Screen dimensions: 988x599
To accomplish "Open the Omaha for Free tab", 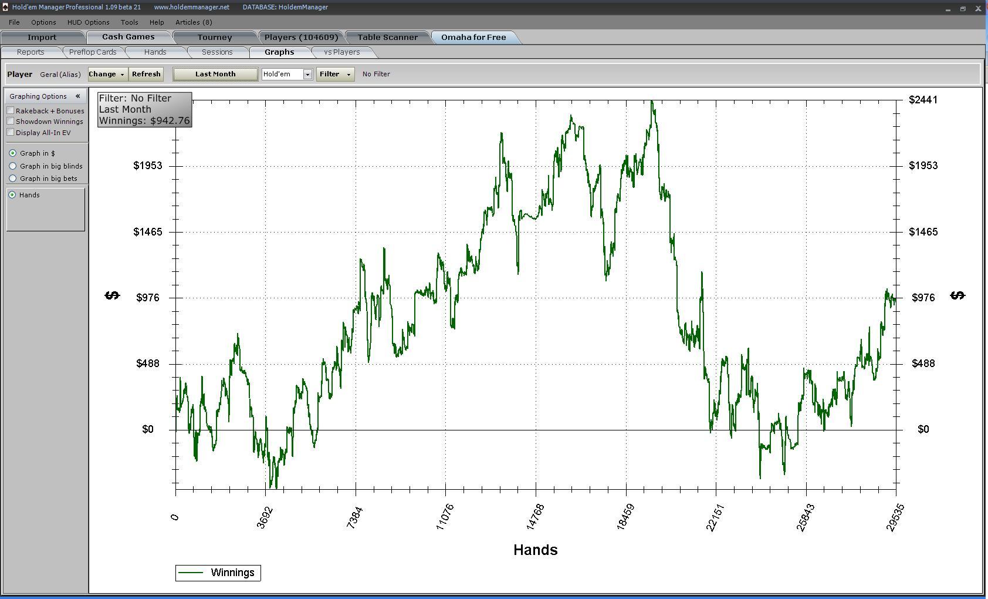I will pyautogui.click(x=473, y=37).
